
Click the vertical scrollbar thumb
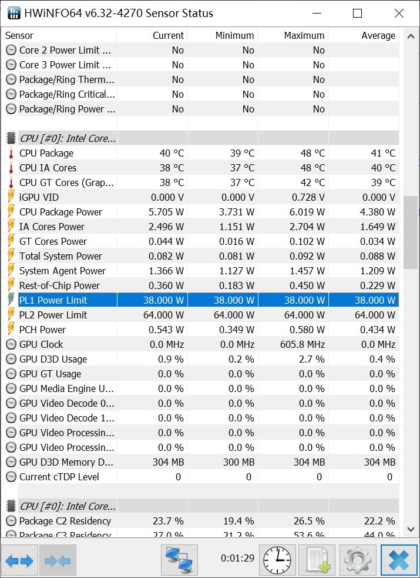tap(410, 232)
